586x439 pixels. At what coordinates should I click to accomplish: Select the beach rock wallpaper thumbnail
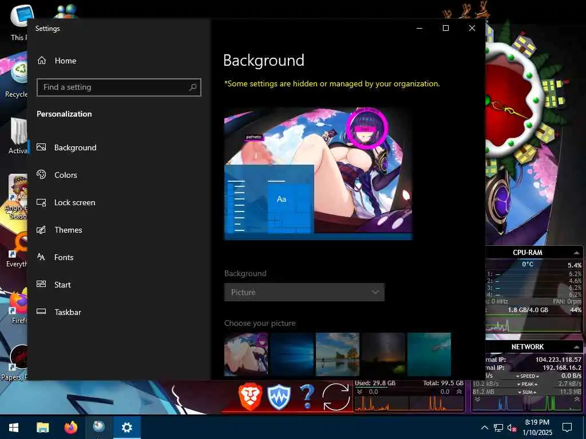tap(338, 354)
